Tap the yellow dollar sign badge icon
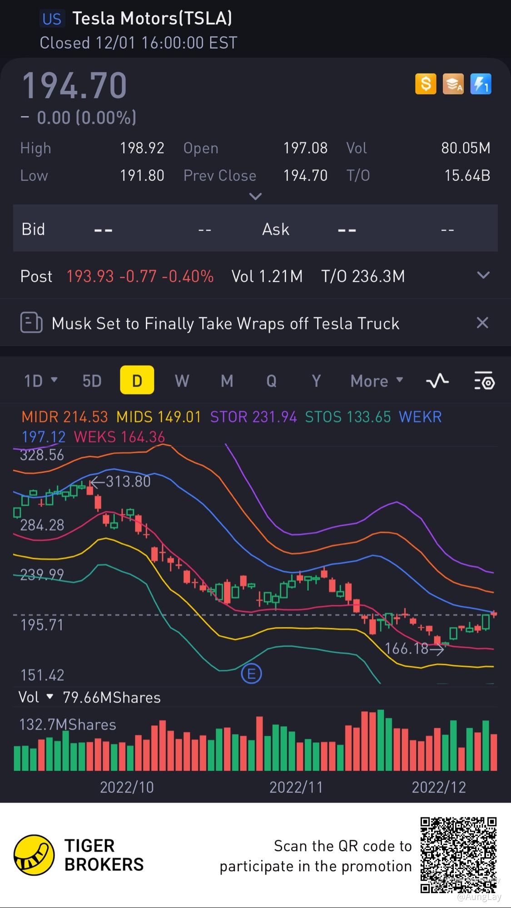This screenshot has width=511, height=908. pos(426,84)
